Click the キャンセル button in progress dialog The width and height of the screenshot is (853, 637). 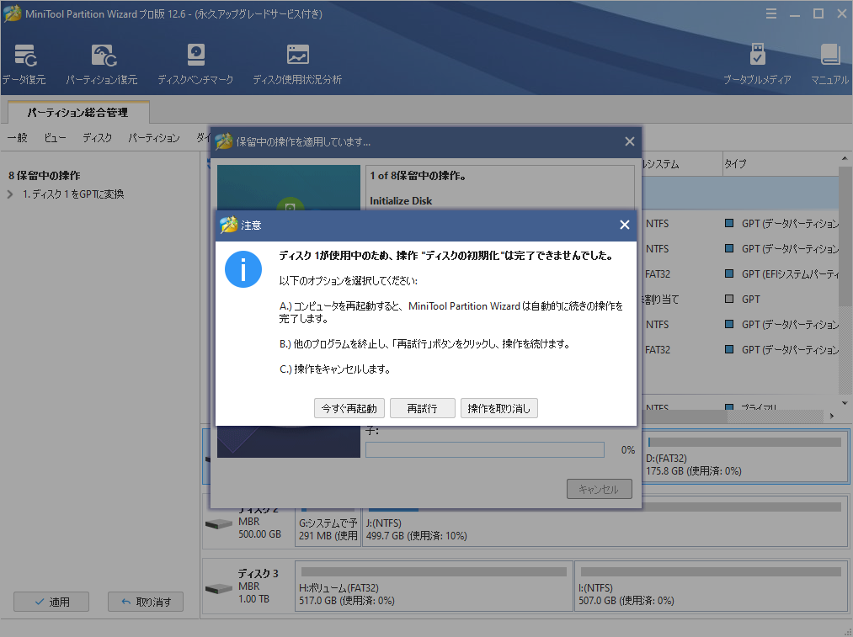[x=599, y=489]
